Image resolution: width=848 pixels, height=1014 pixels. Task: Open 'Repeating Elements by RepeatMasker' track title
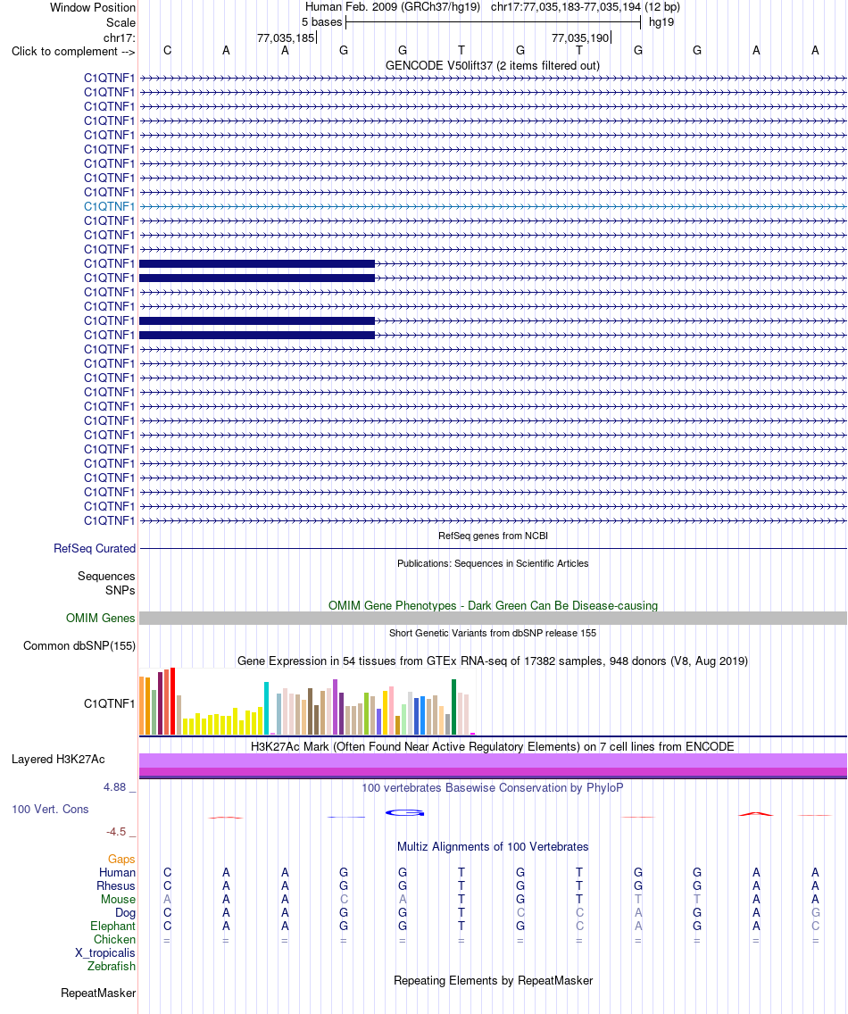493,980
